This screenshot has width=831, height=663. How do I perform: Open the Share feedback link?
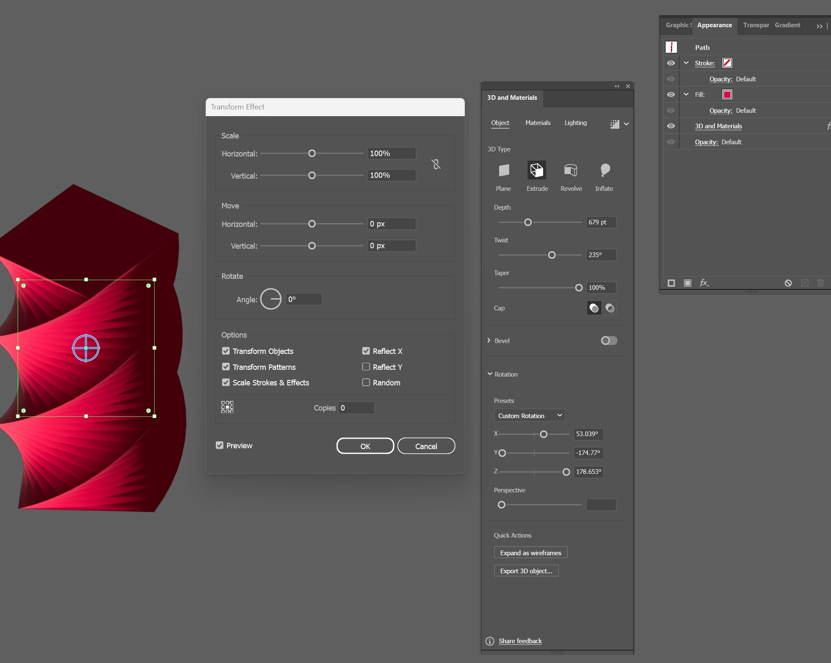pos(520,641)
